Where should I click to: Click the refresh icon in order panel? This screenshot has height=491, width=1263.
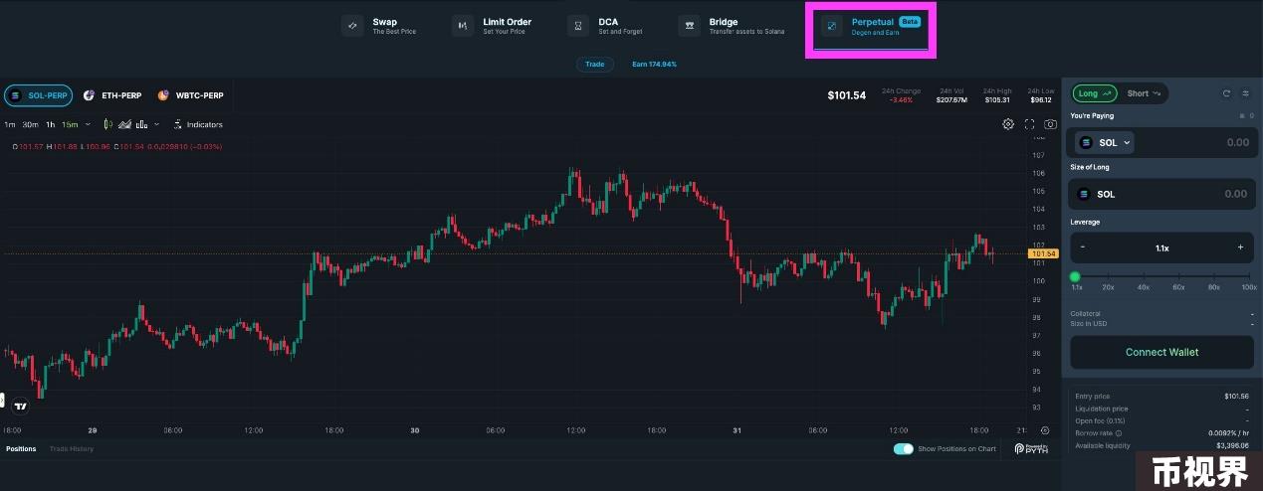(1227, 94)
